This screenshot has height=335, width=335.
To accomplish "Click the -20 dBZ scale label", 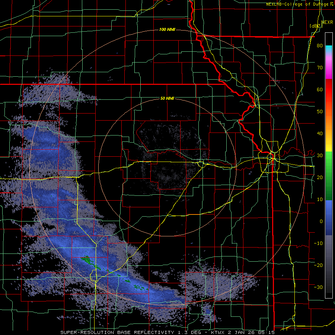I will [318, 265].
